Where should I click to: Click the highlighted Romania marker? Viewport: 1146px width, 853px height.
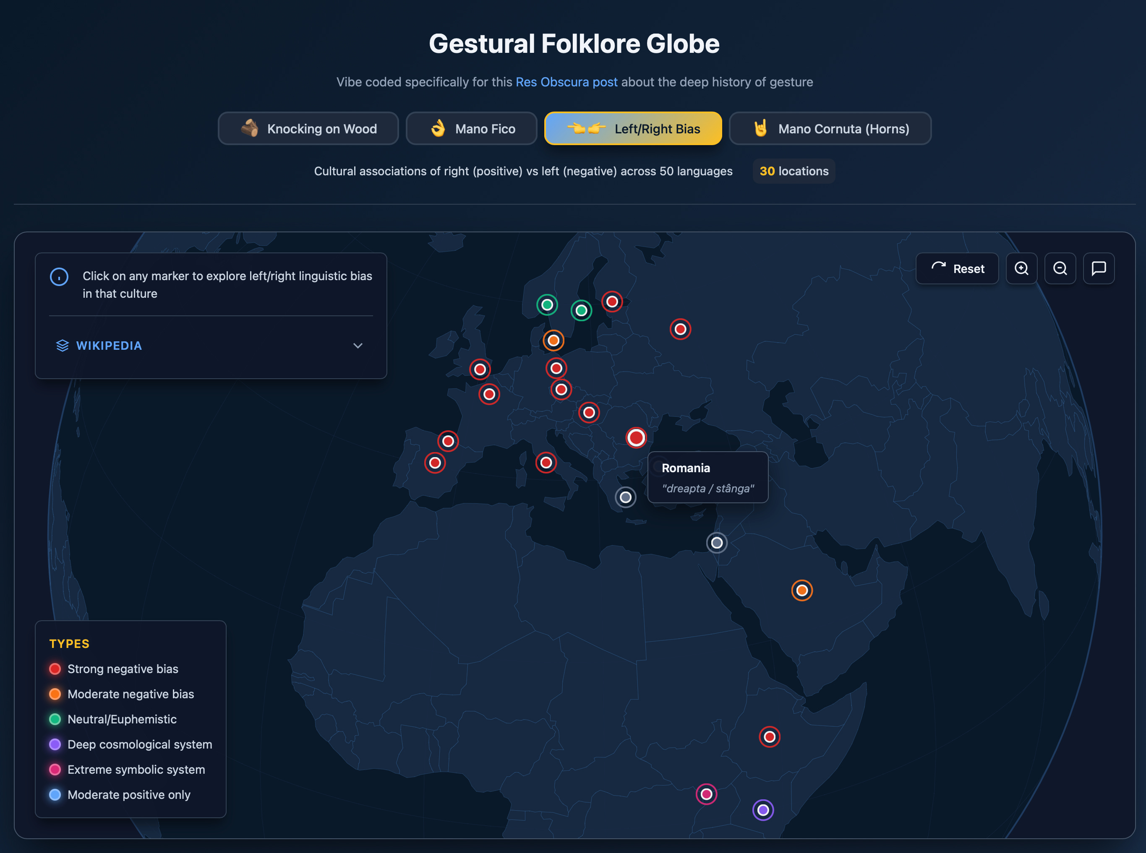636,438
